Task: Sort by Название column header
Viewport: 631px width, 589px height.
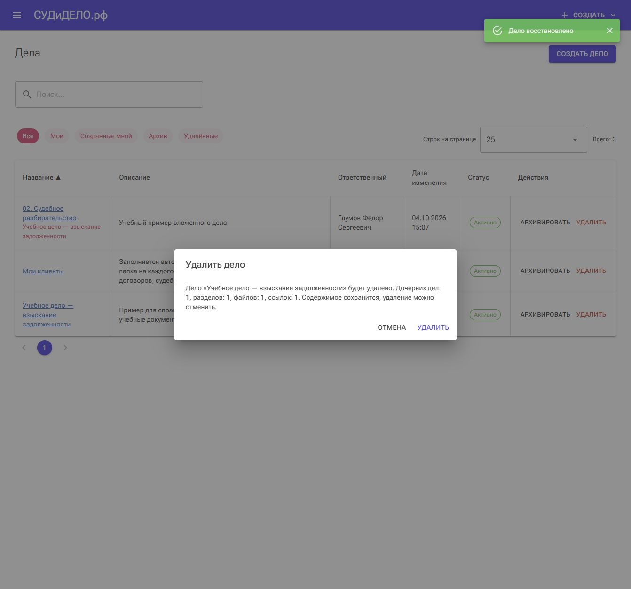Action: (x=42, y=178)
